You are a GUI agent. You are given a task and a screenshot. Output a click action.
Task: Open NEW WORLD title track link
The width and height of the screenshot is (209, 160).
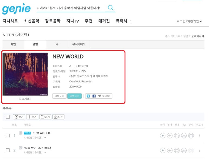41,133
